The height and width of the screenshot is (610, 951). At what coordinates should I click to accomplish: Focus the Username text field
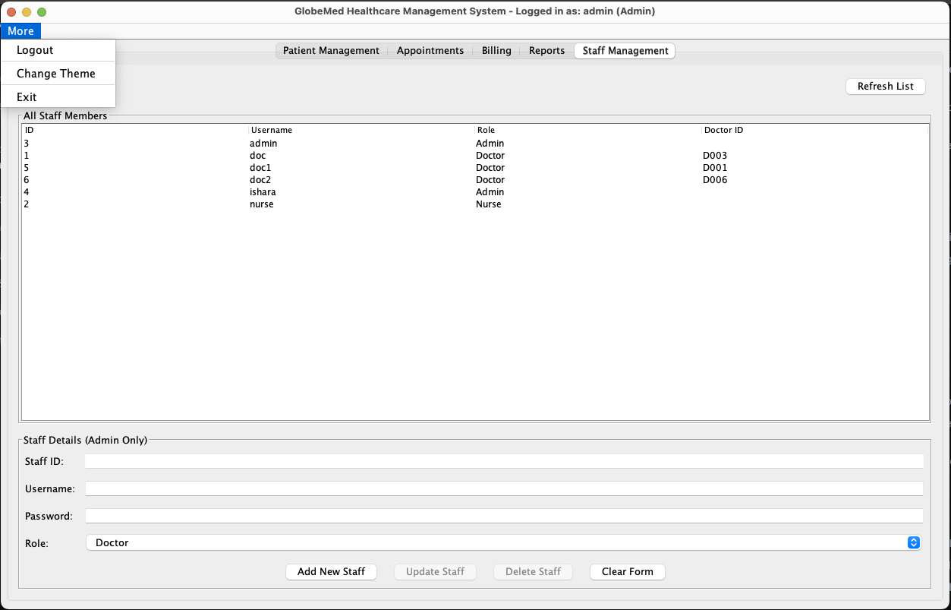503,488
